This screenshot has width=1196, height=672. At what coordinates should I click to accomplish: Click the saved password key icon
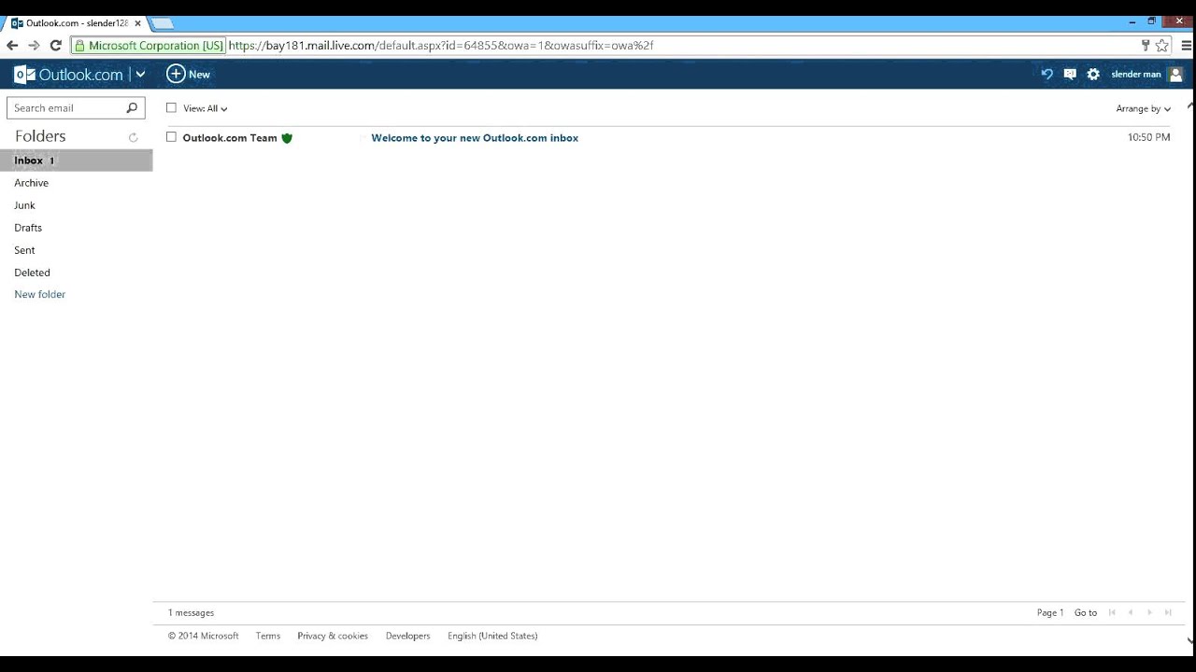coord(1146,45)
